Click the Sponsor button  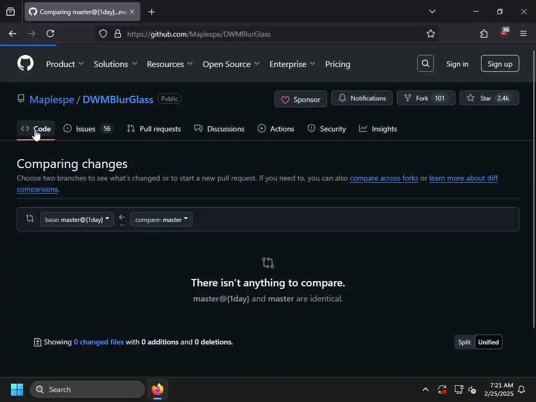pos(300,99)
